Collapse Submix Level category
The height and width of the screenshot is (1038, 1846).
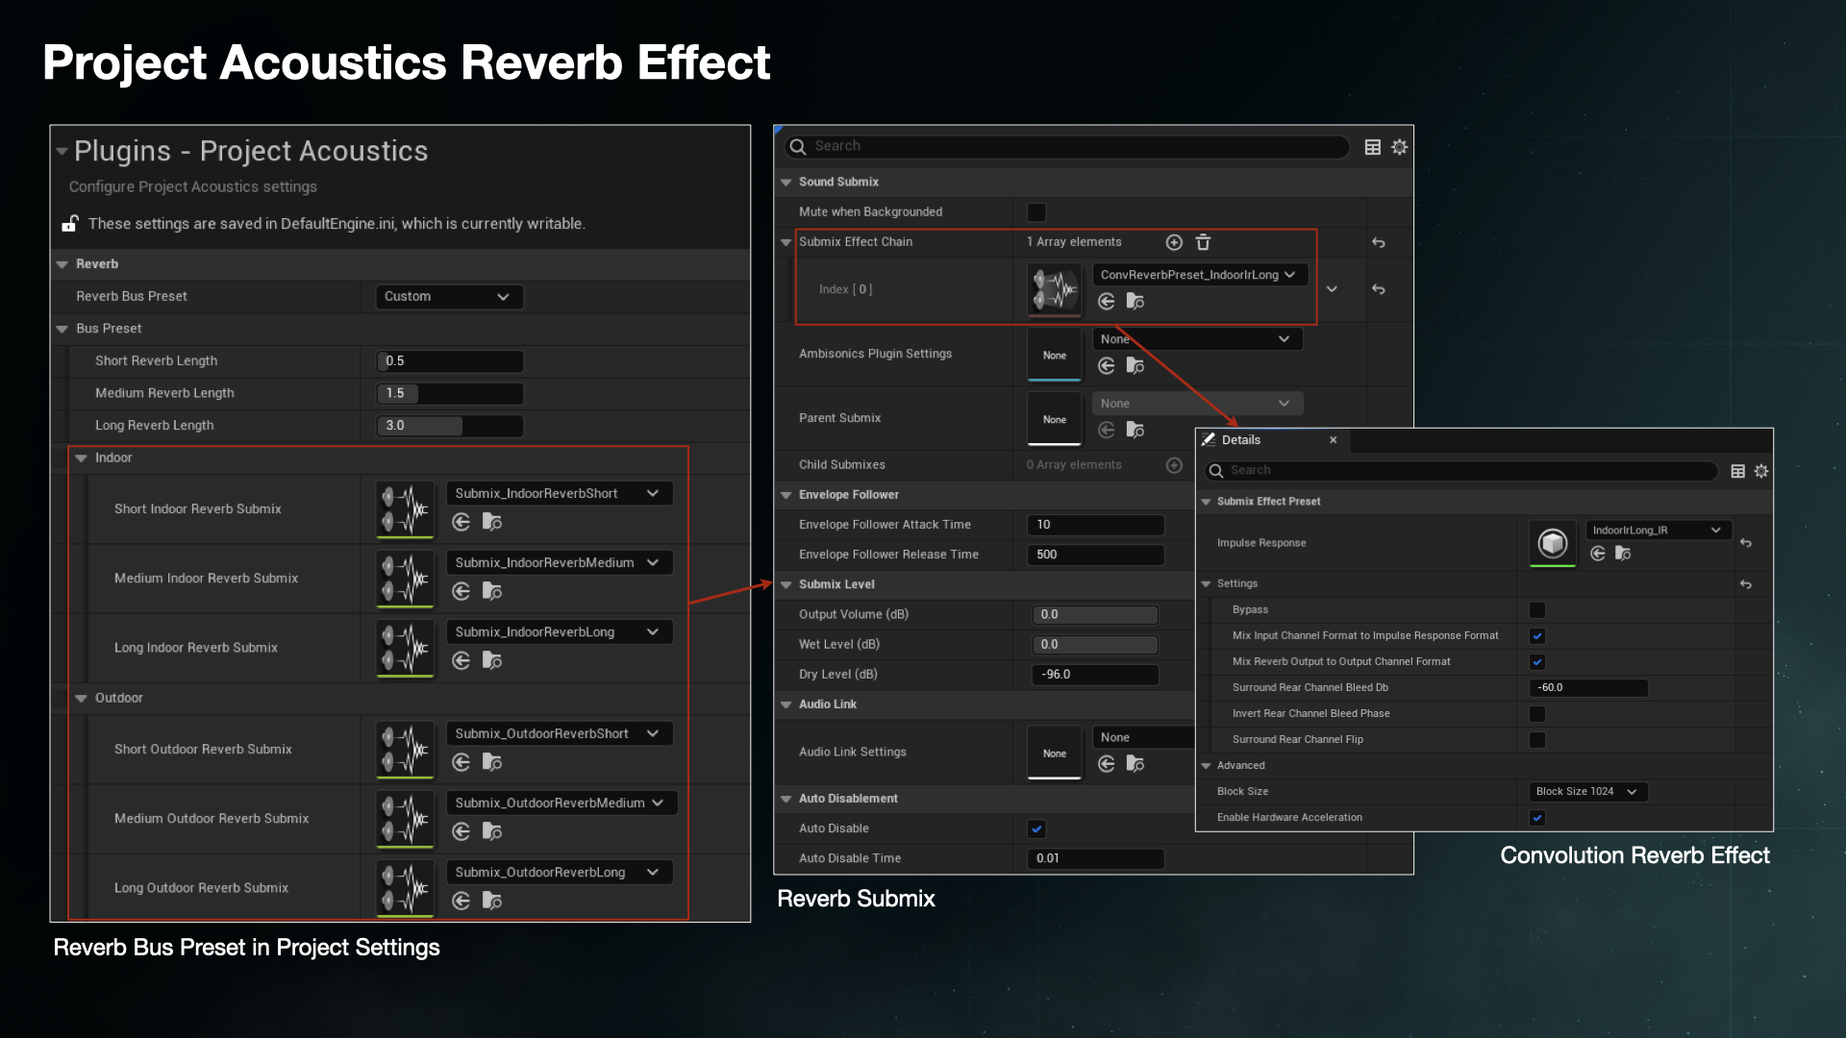(786, 584)
